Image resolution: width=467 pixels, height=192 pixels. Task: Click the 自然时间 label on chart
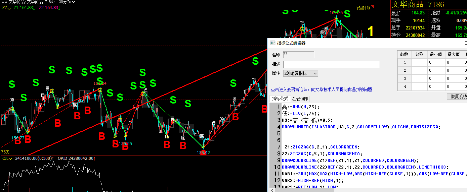point(363,8)
